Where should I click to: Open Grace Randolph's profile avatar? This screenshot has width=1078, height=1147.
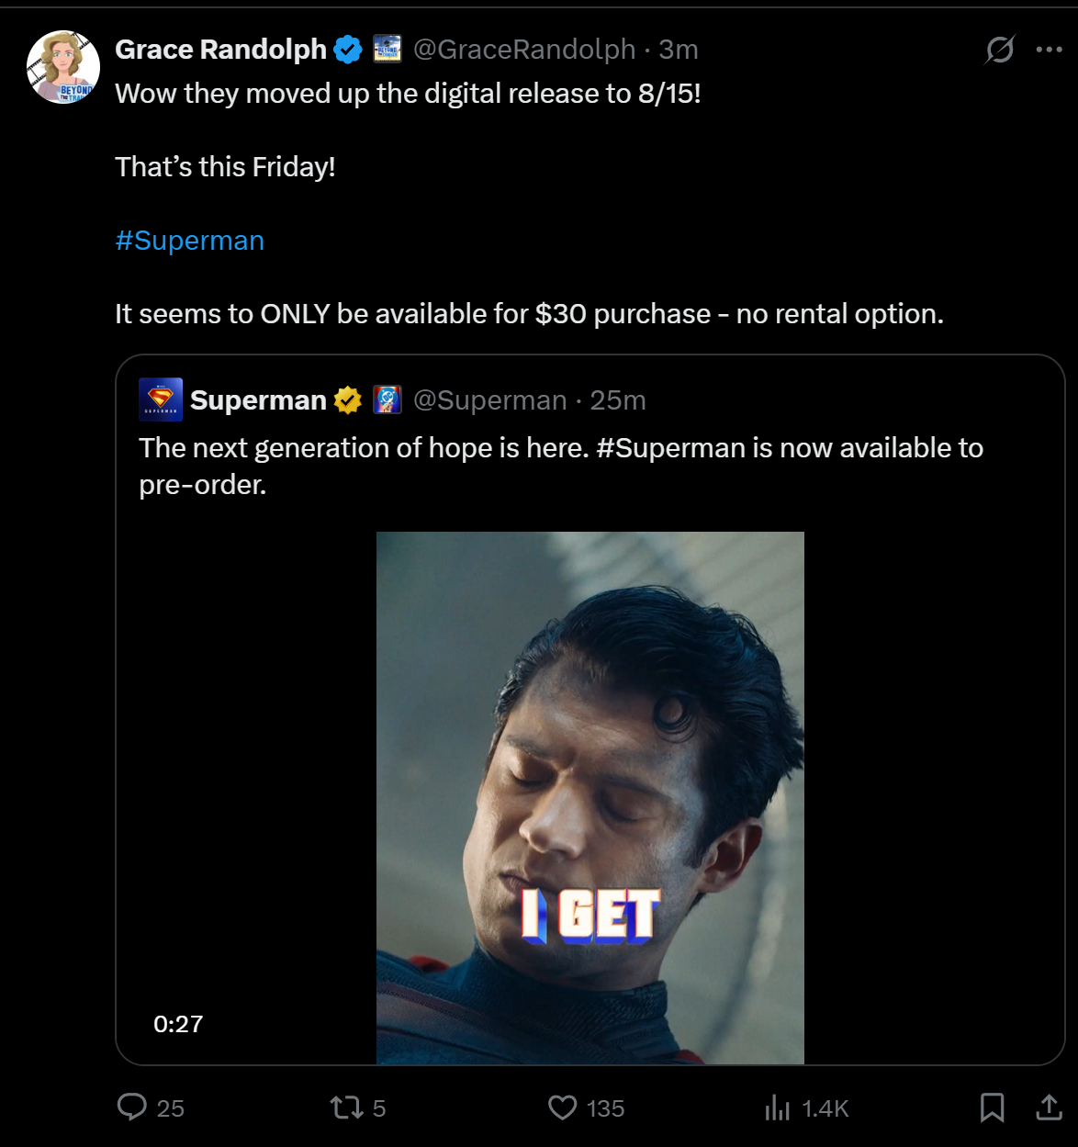point(63,67)
